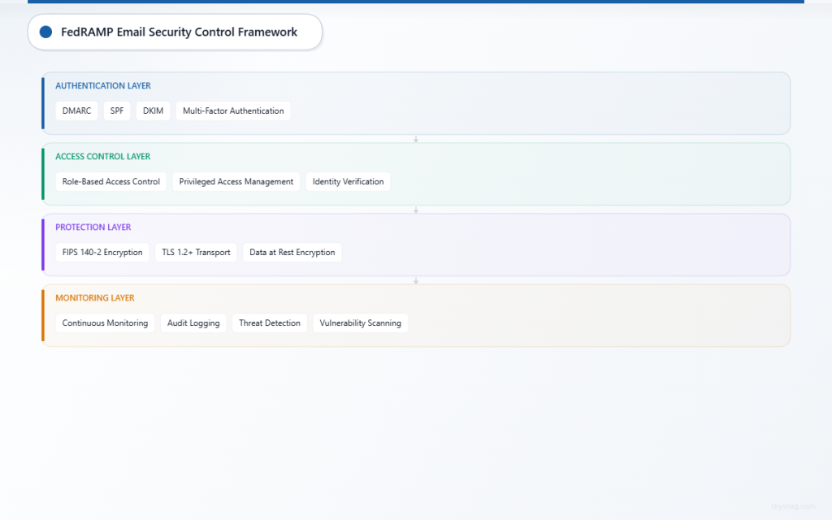Viewport: 832px width, 520px height.
Task: Click the Role-Based Access Control button
Action: click(x=110, y=181)
